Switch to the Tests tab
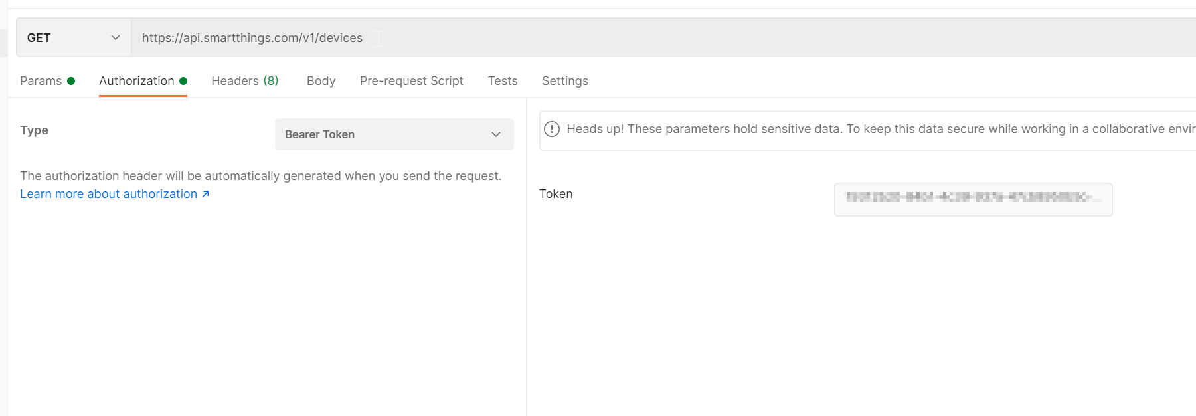The width and height of the screenshot is (1196, 416). (502, 81)
